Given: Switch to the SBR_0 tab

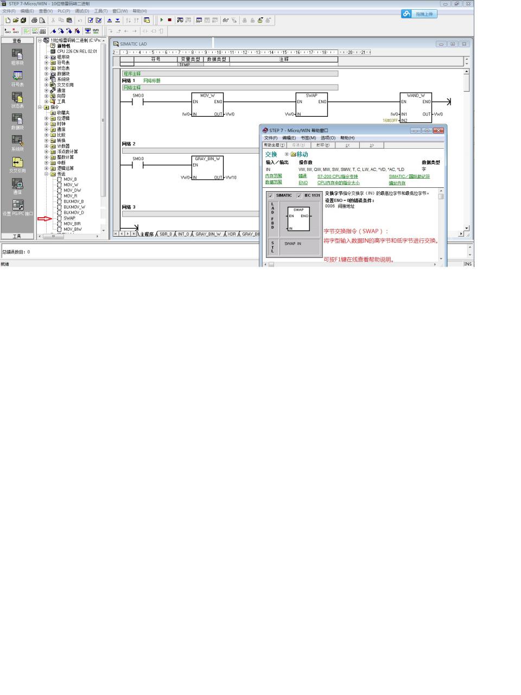Looking at the screenshot, I should (x=165, y=234).
